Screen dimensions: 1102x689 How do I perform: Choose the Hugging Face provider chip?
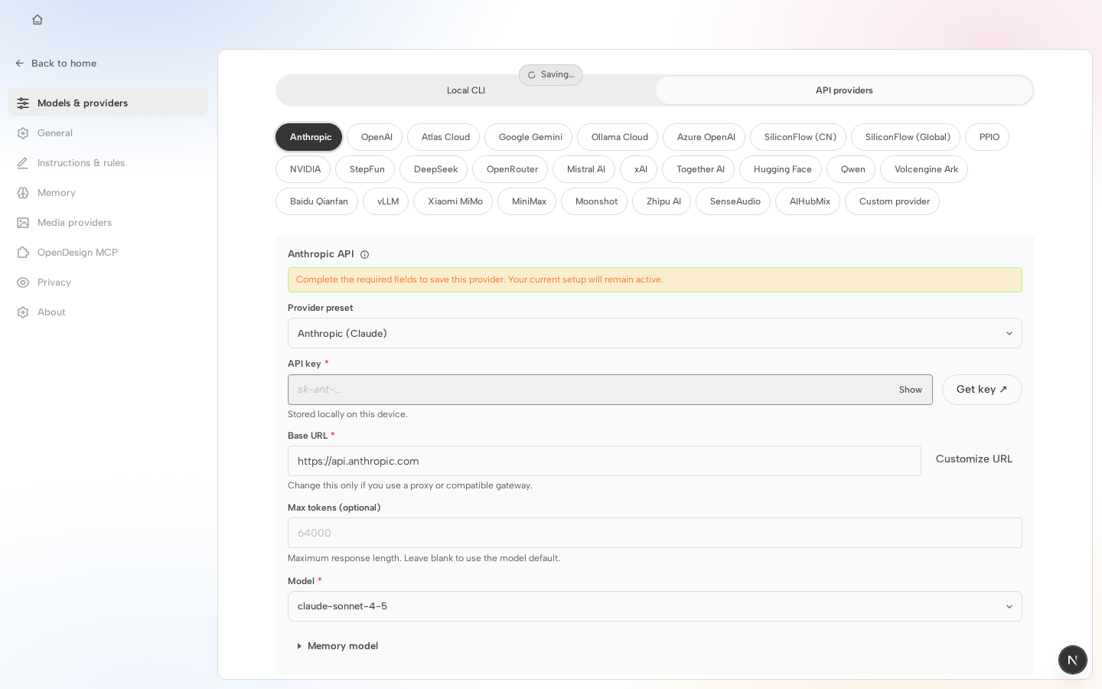point(781,169)
